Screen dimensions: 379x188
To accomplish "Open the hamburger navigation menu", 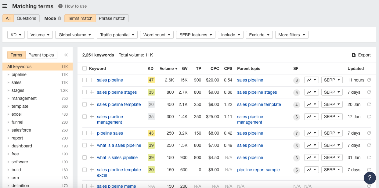I will click(x=5, y=6).
